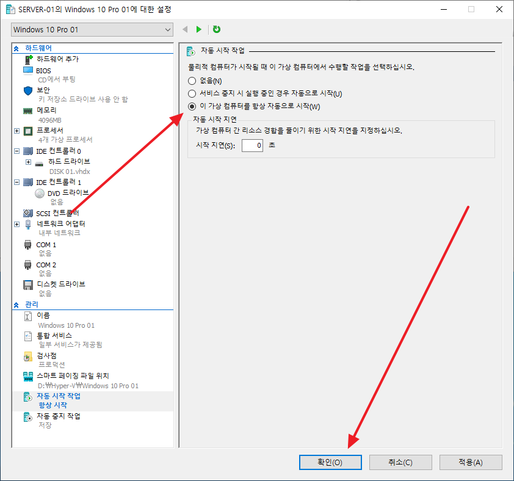The width and height of the screenshot is (514, 481).
Task: Expand the 네트워크 어댑터 node
Action: (16, 224)
